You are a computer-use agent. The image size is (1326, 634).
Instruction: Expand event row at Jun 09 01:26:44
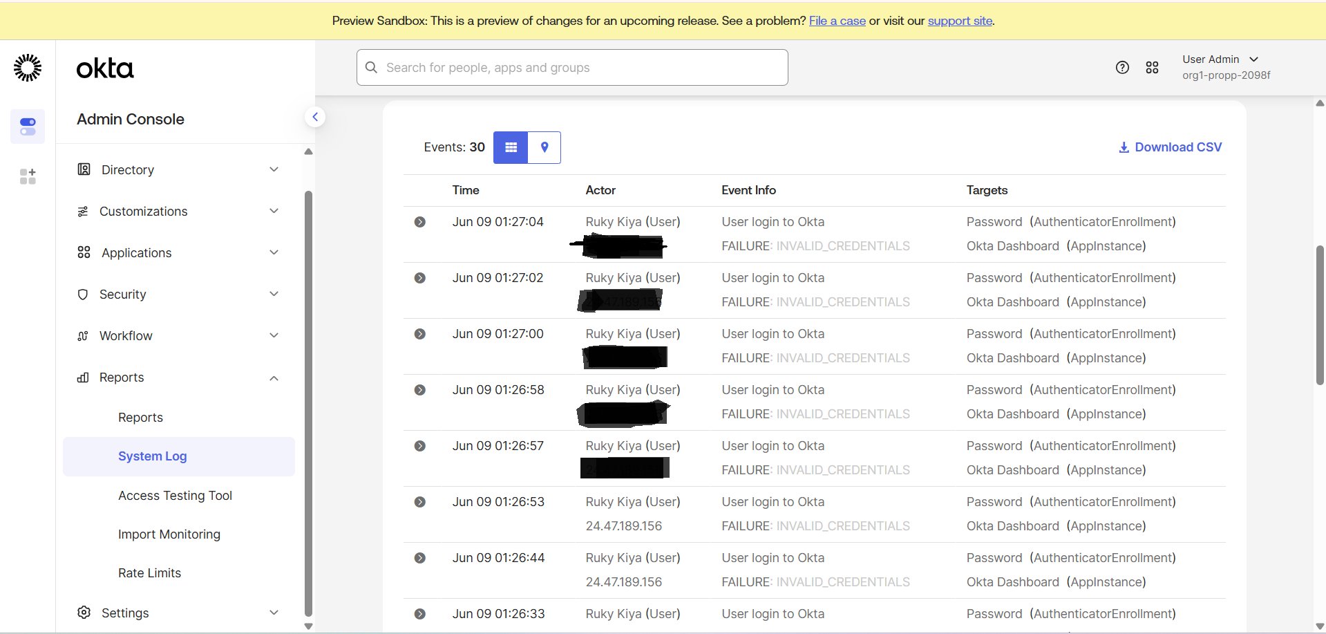click(419, 558)
